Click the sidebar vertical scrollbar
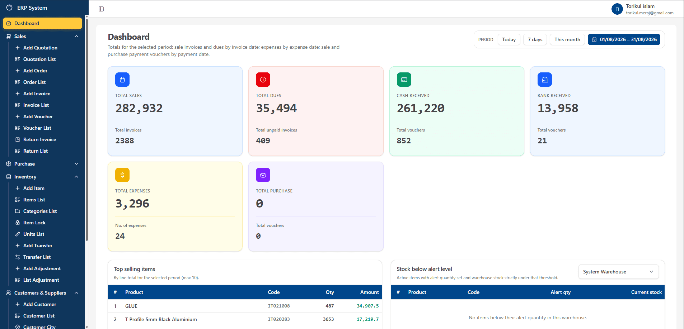 87,129
